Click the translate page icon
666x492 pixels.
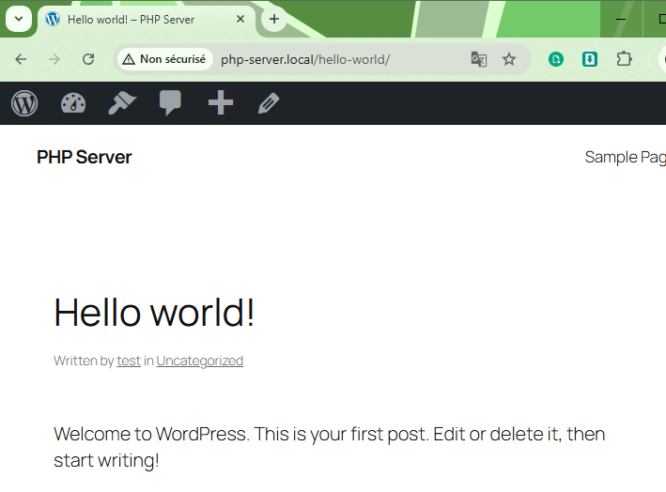(x=479, y=59)
